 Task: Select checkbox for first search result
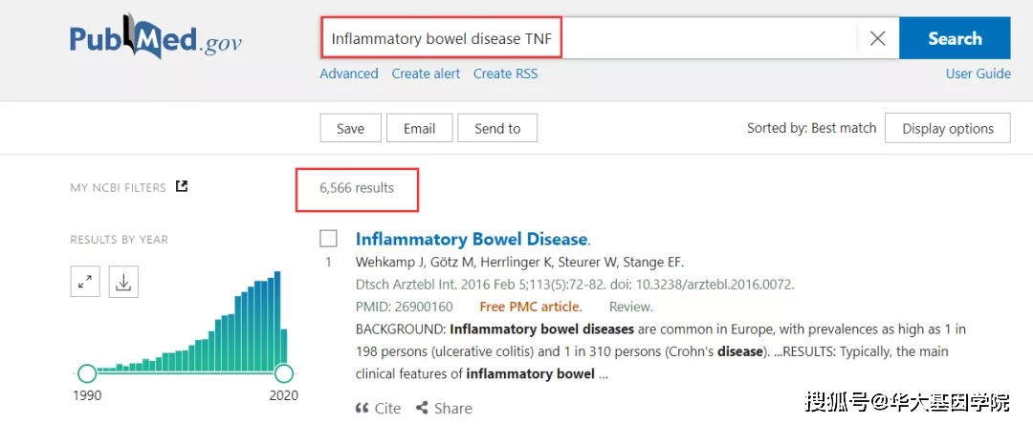328,239
